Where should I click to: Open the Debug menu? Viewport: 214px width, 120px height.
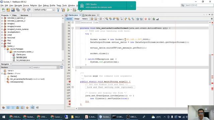(46, 5)
